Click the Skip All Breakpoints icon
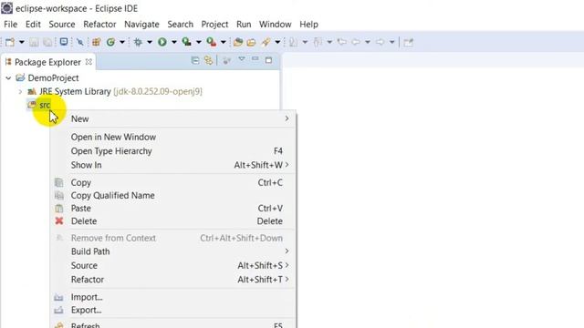 coord(79,42)
